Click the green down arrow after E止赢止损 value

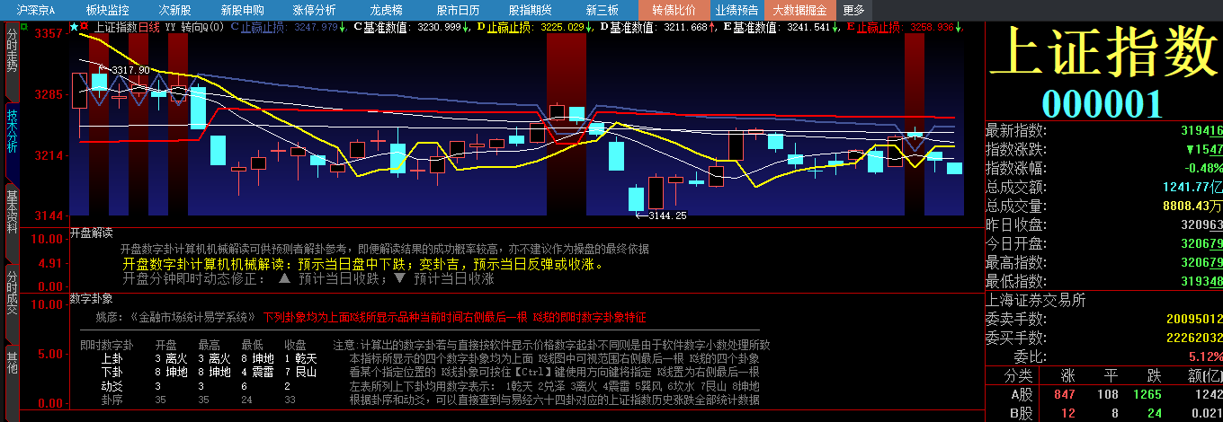coord(960,27)
